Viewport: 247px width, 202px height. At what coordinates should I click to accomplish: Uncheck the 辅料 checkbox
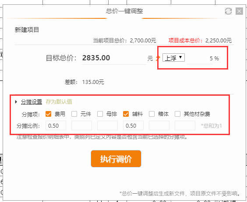tap(126, 114)
